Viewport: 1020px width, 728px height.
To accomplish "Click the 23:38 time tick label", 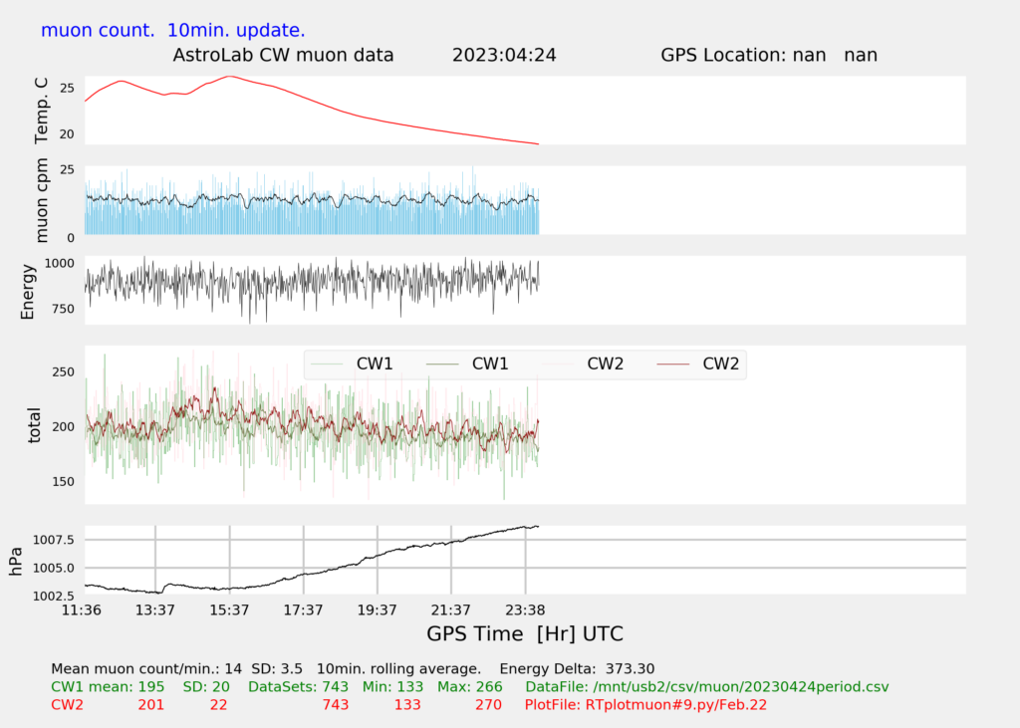I will point(525,610).
